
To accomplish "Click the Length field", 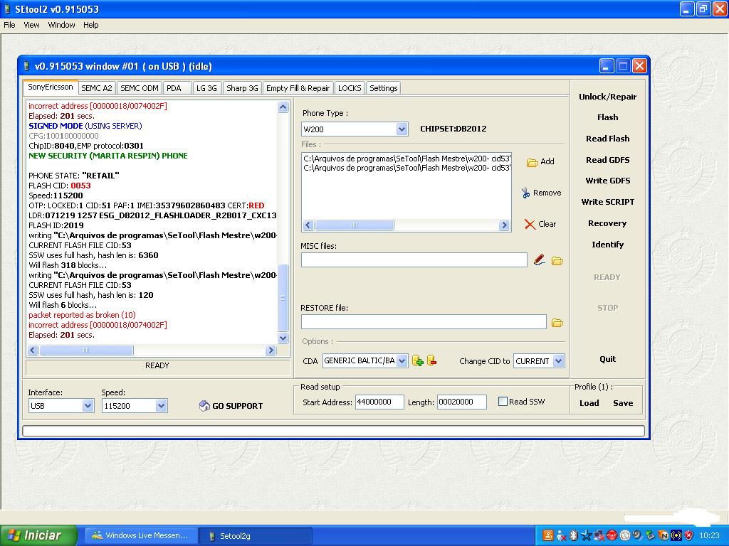I will tap(461, 402).
